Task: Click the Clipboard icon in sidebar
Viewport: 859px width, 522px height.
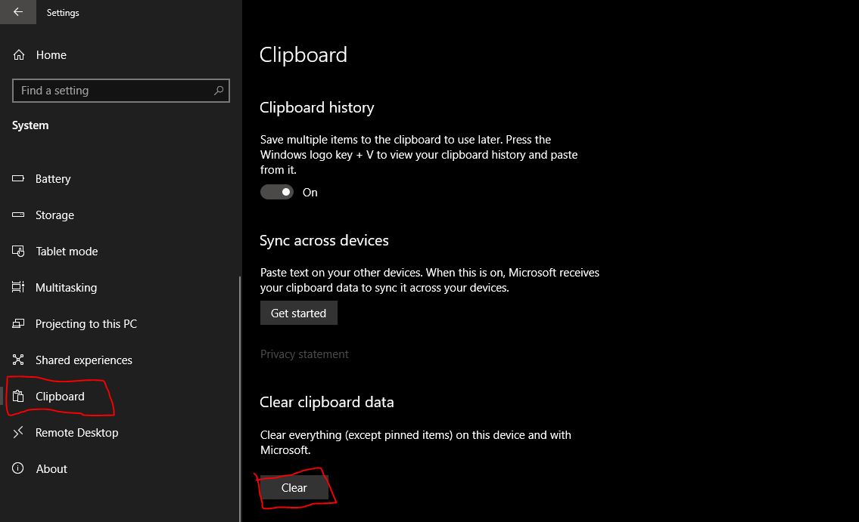Action: 19,397
